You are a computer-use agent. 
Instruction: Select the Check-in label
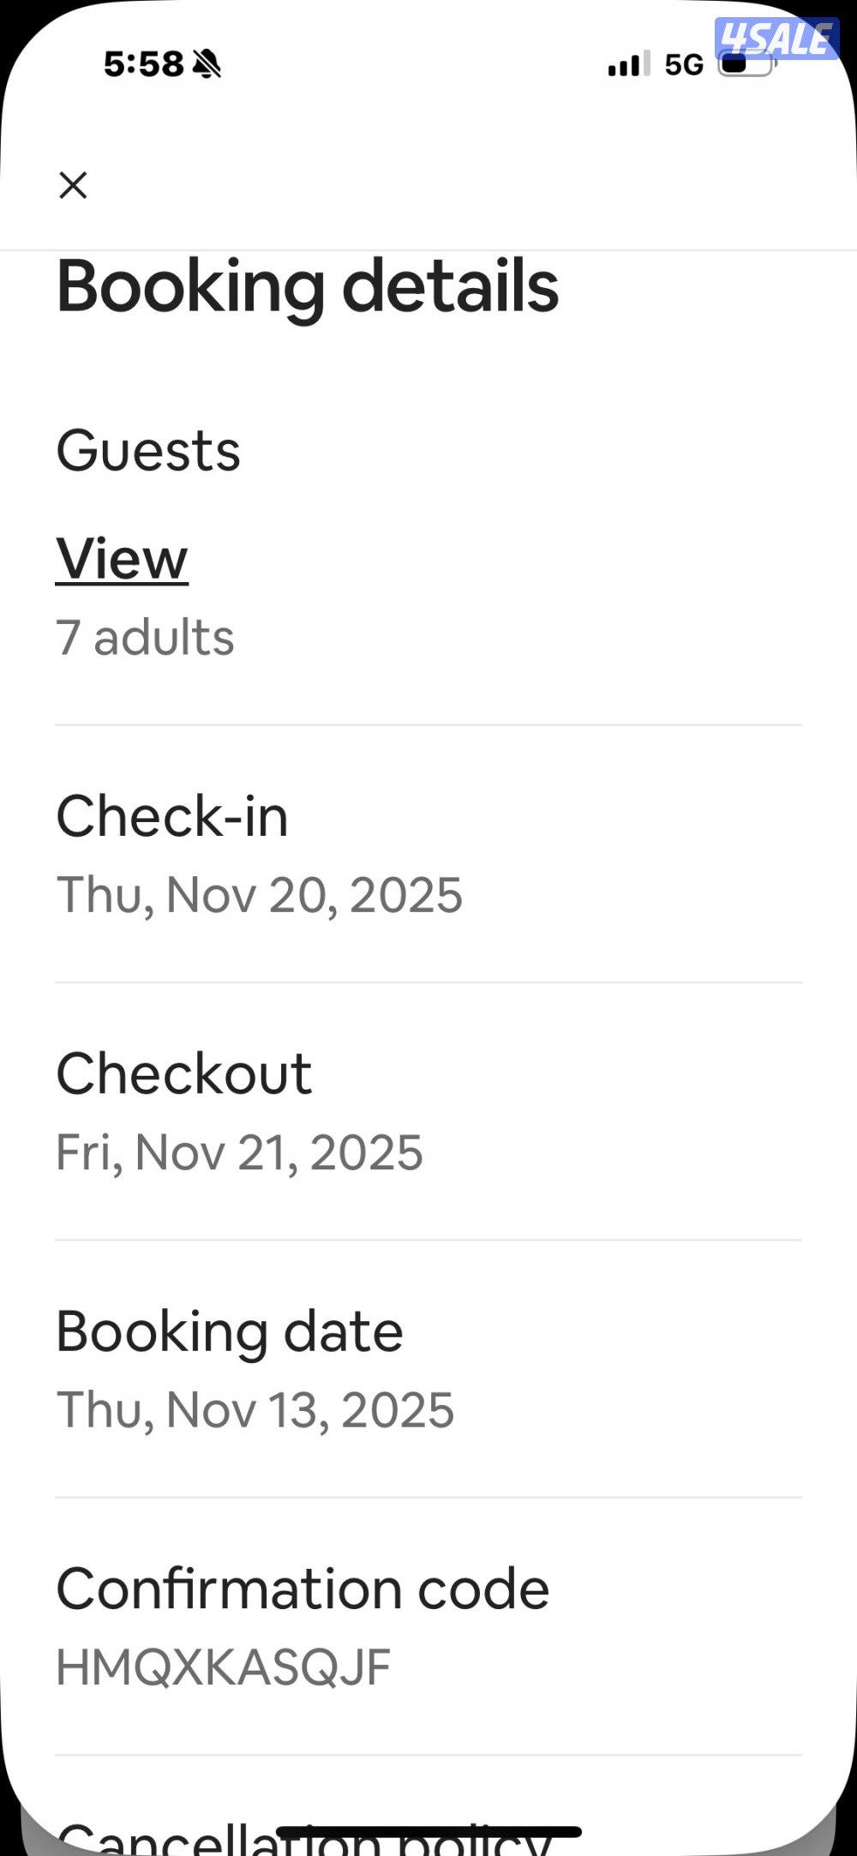point(172,815)
